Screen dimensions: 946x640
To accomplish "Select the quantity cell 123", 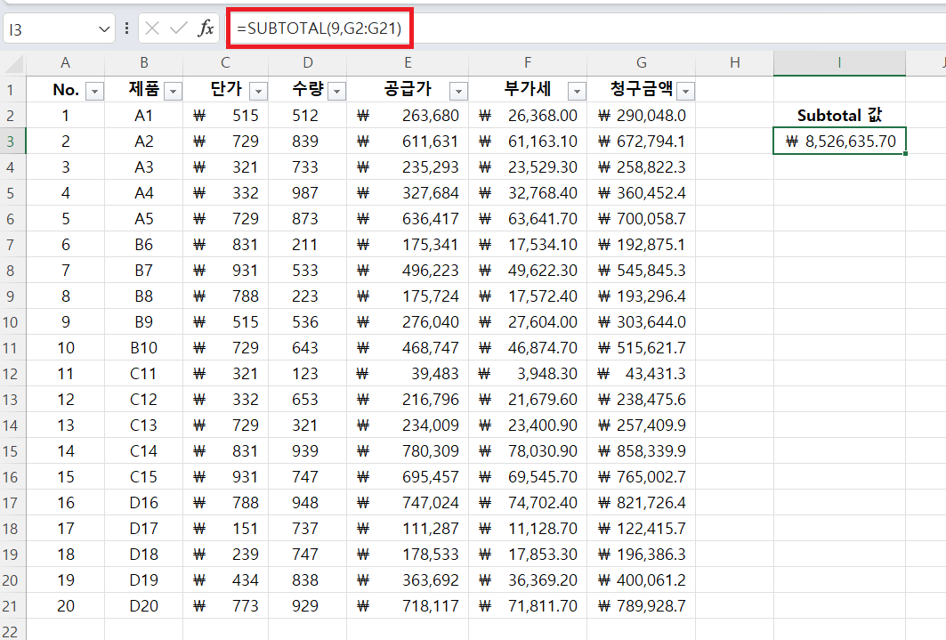I will coord(308,373).
